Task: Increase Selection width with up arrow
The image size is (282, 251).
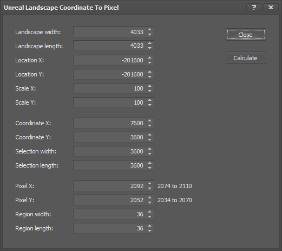Action: coord(149,149)
